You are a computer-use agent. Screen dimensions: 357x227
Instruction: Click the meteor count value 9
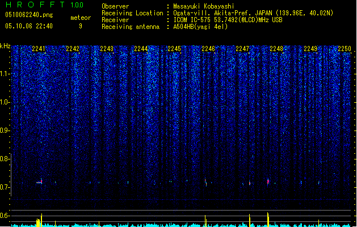tap(81, 26)
